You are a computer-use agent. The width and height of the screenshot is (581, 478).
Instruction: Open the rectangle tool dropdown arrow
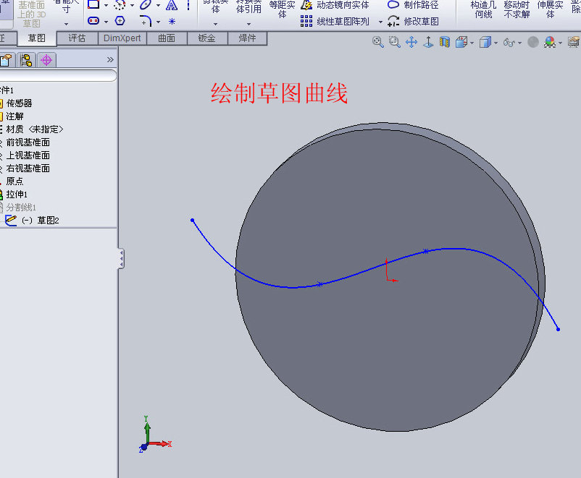(x=106, y=5)
